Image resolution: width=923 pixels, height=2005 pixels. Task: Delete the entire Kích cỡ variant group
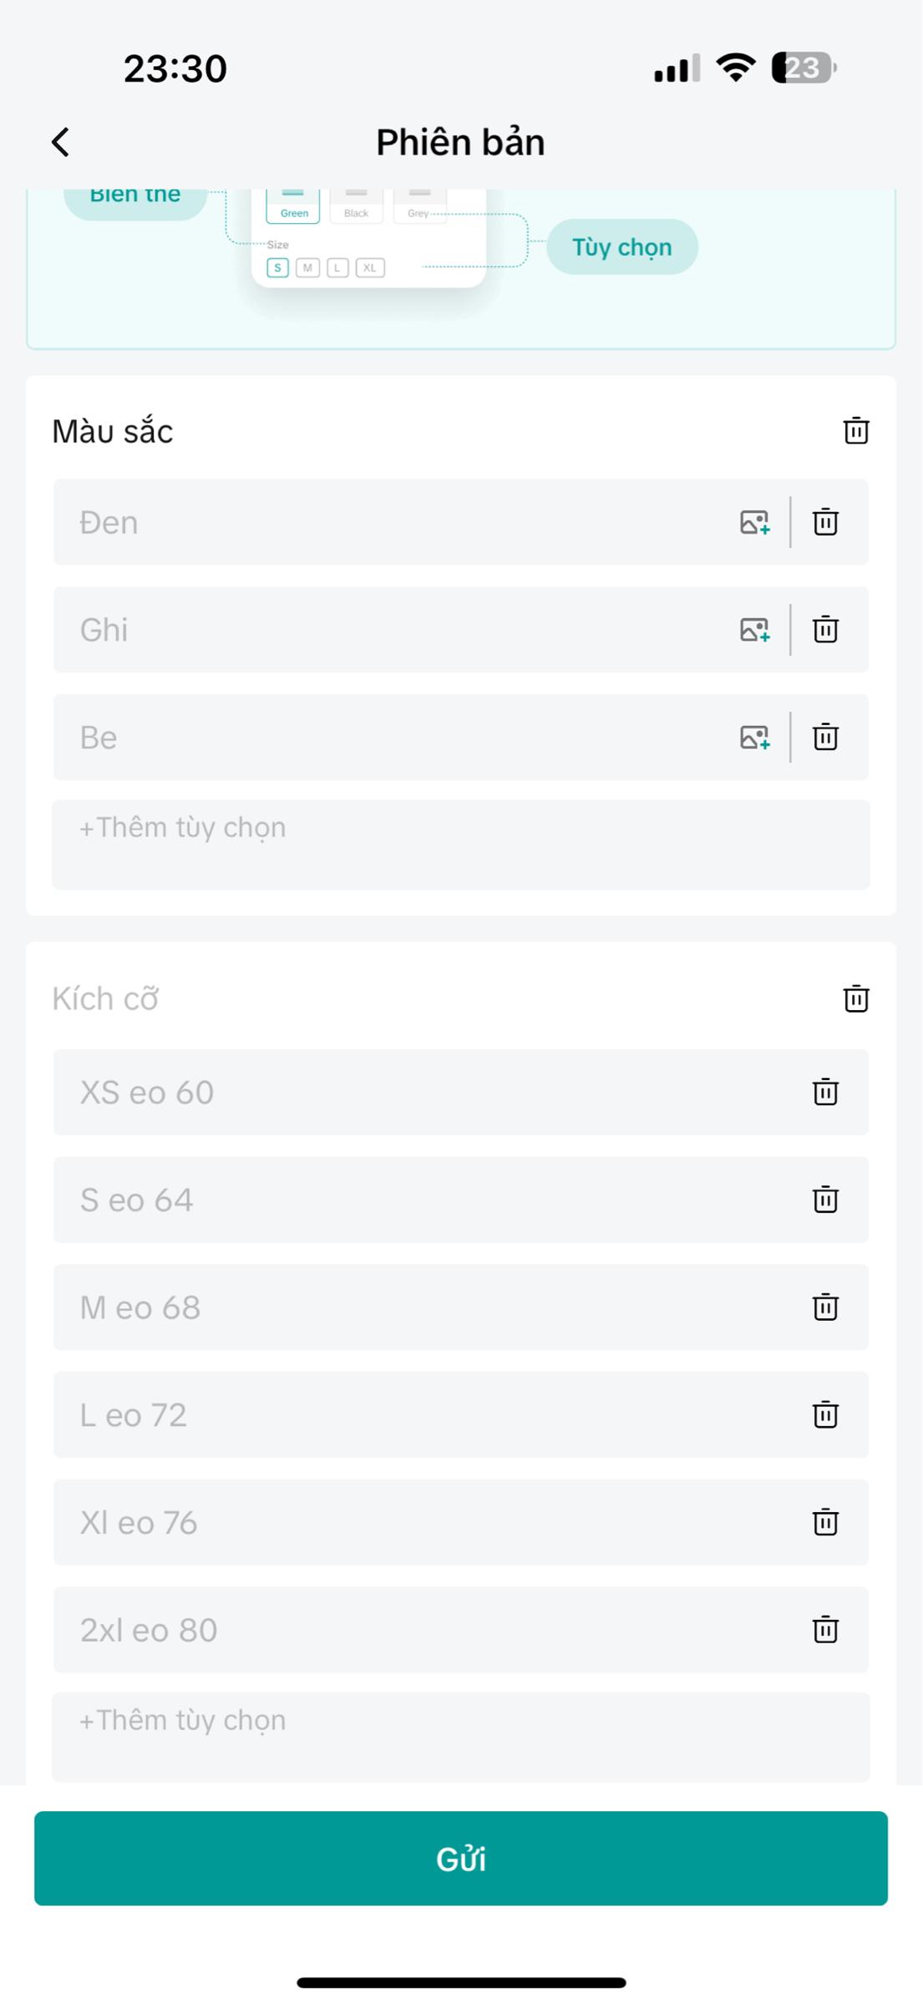click(855, 998)
